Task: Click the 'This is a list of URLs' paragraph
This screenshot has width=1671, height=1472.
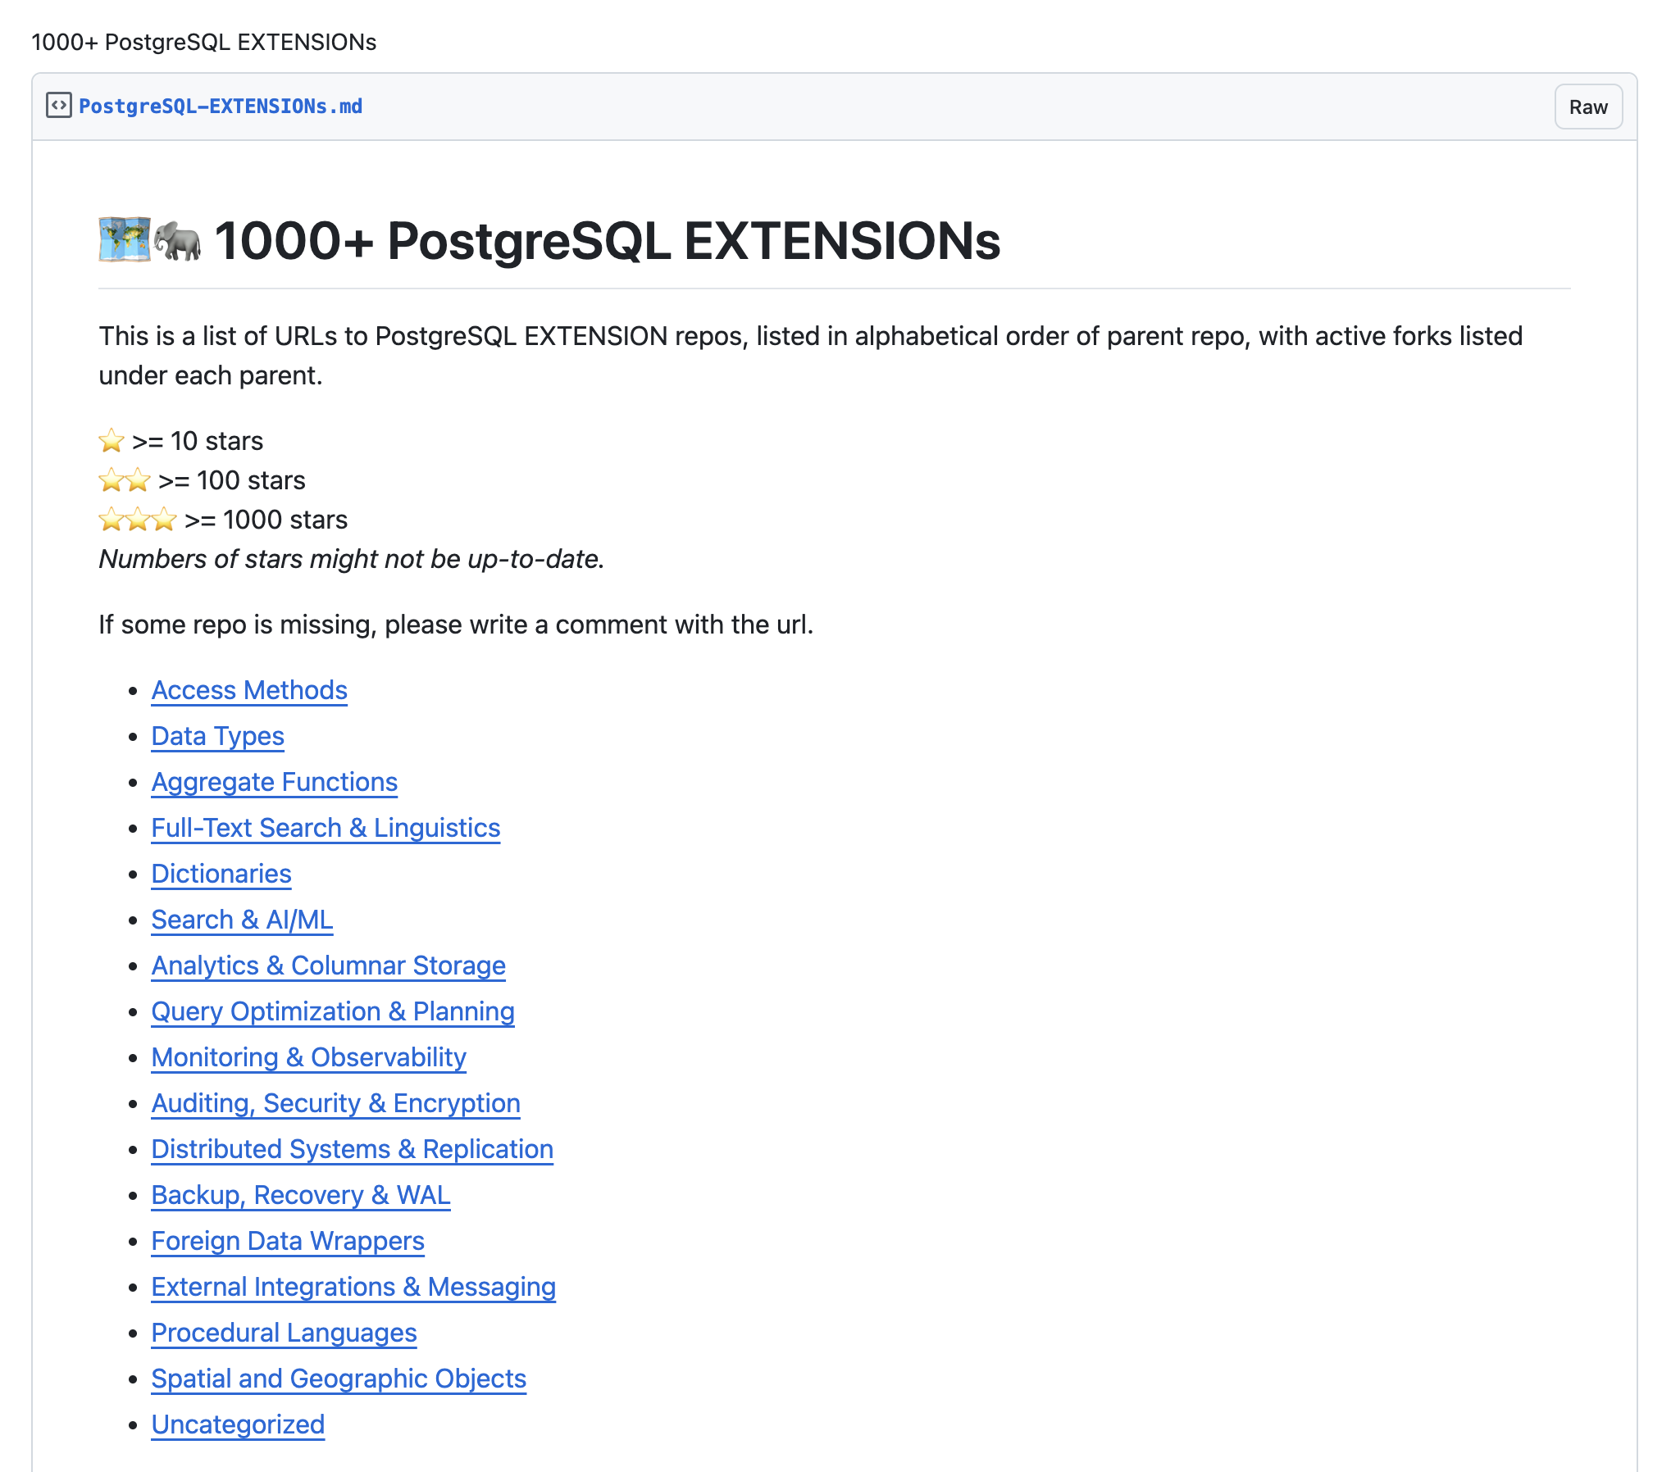Action: click(811, 356)
